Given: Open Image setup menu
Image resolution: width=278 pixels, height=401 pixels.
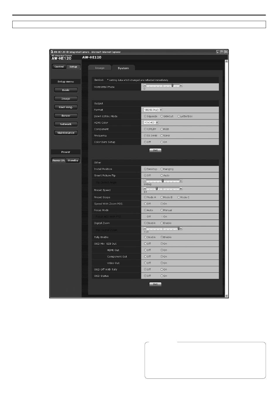Looking at the screenshot, I should click(x=66, y=99).
